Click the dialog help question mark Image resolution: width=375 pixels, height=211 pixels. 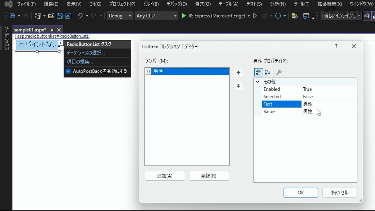[x=336, y=46]
